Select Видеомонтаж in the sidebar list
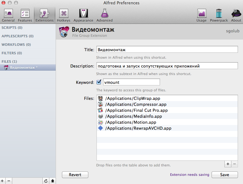This screenshot has width=243, height=184. point(28,68)
